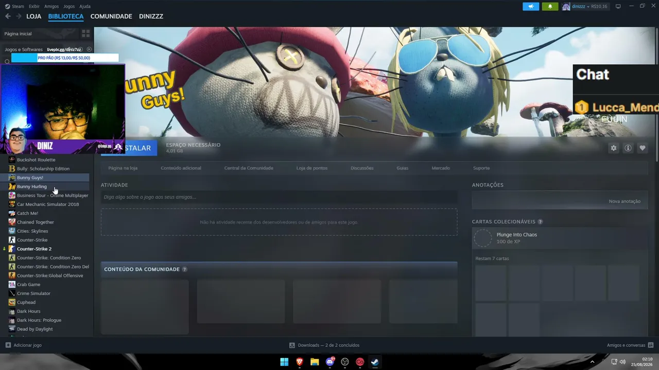Open Downloads status at the bottom

tap(324, 345)
